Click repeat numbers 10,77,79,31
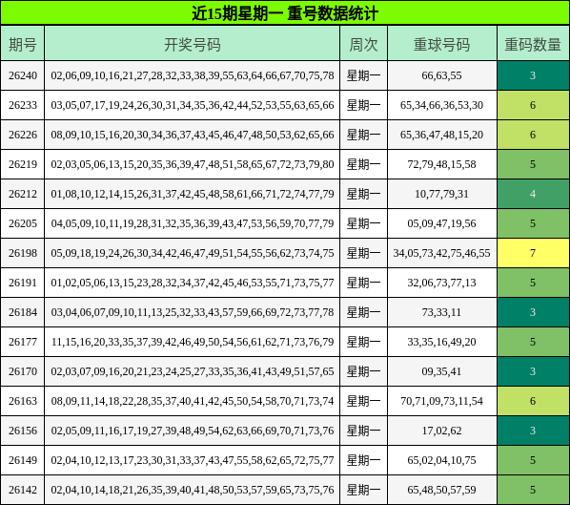This screenshot has width=570, height=505. 441,194
